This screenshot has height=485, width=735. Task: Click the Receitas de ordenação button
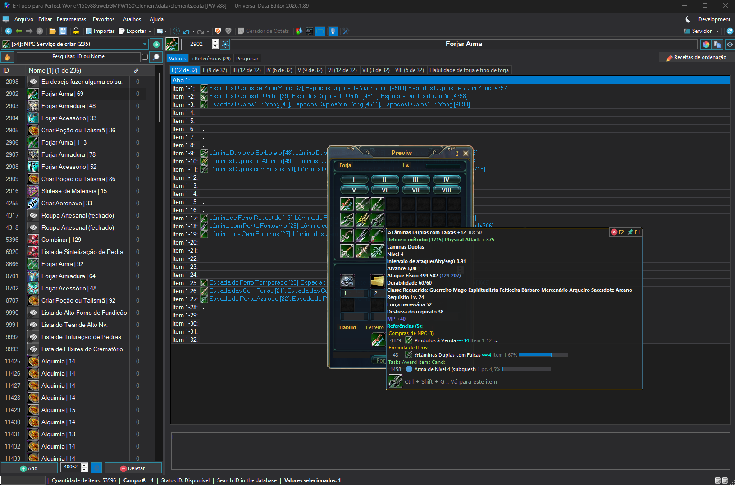[x=696, y=57]
